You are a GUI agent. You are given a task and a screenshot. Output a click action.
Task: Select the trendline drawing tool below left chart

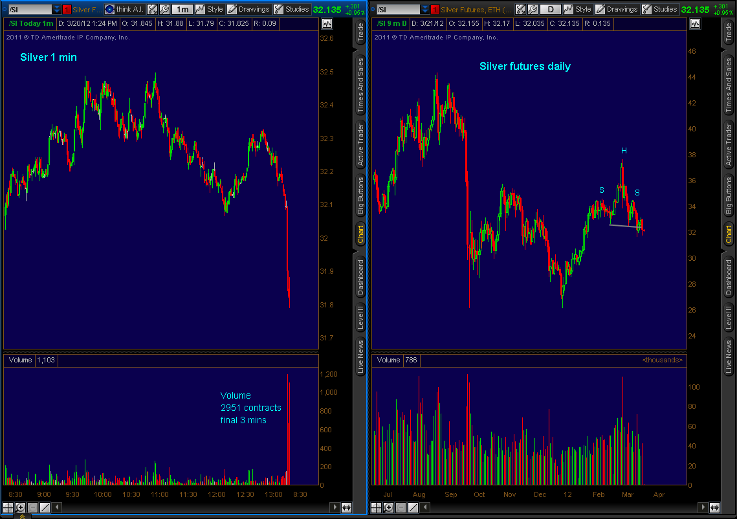[45, 508]
